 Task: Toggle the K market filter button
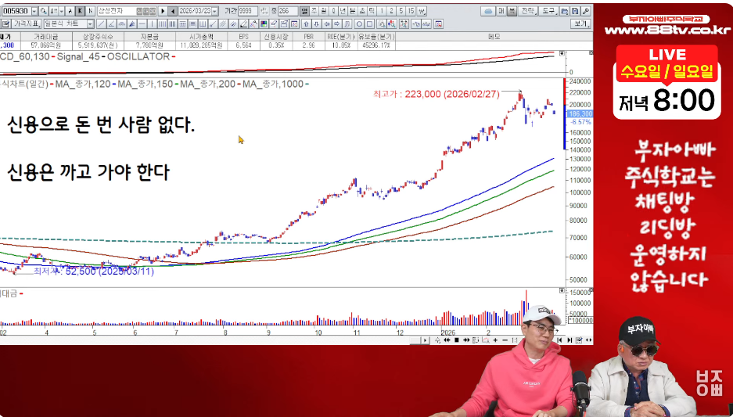pos(80,11)
